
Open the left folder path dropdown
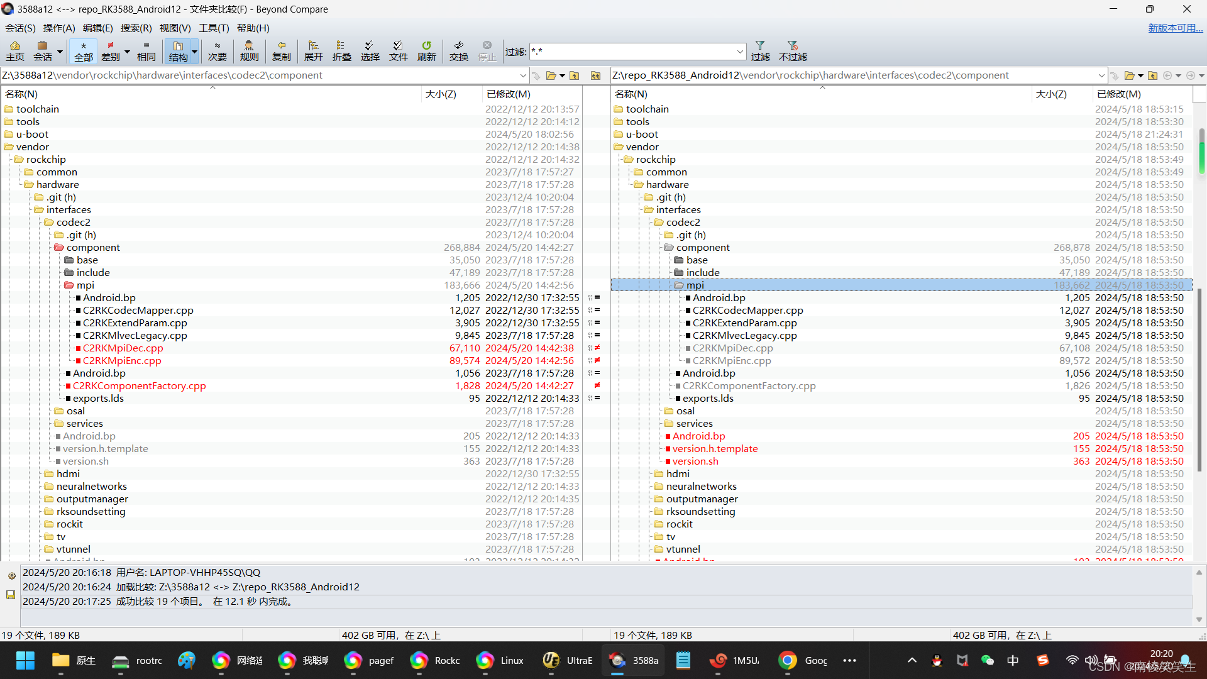[523, 75]
